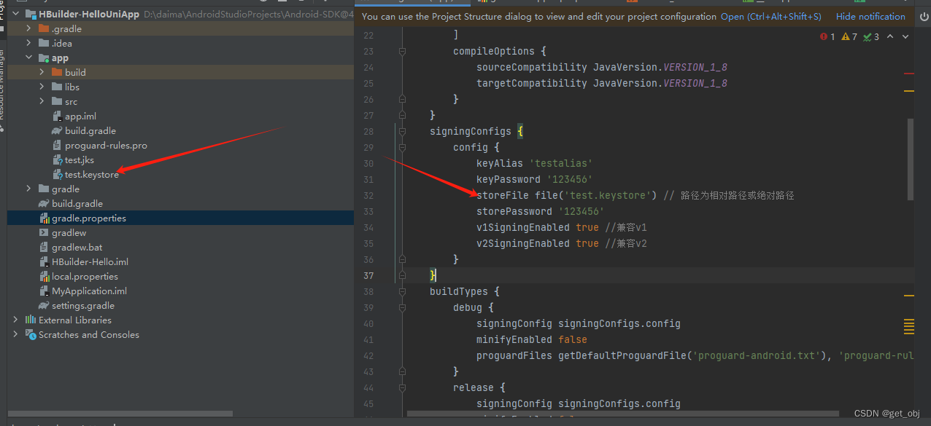This screenshot has height=426, width=931.
Task: Select proguard-rules.pro in project tree
Action: [x=106, y=146]
